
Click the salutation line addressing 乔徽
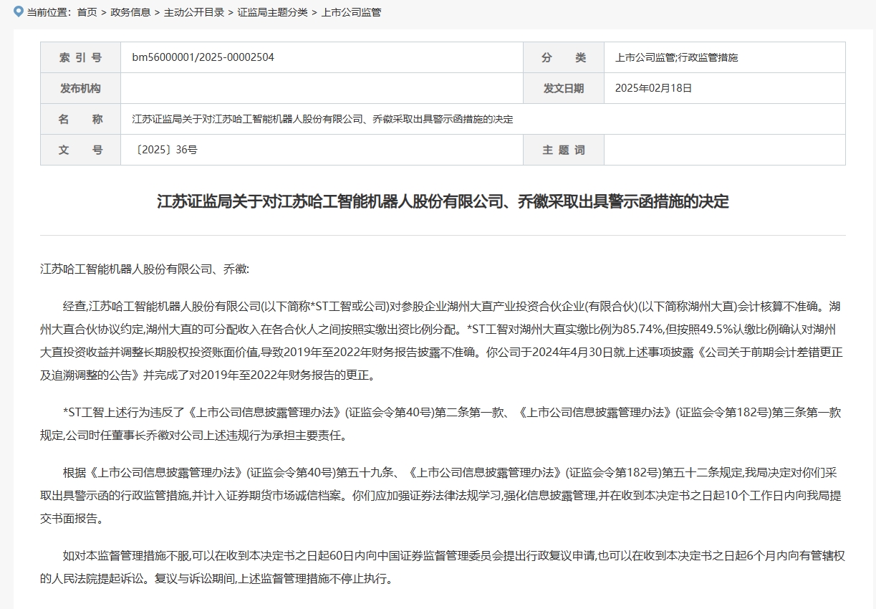point(145,269)
